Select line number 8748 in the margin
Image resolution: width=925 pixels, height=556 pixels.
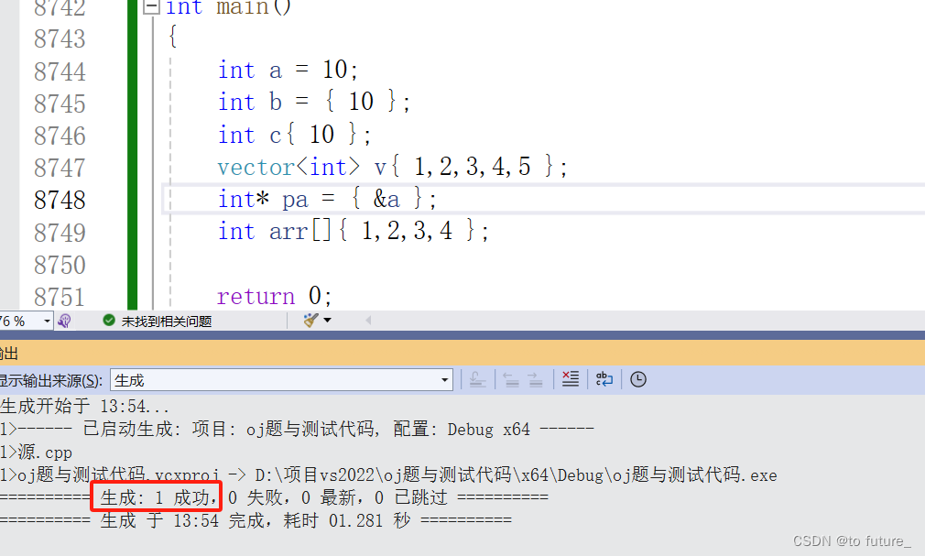(60, 200)
